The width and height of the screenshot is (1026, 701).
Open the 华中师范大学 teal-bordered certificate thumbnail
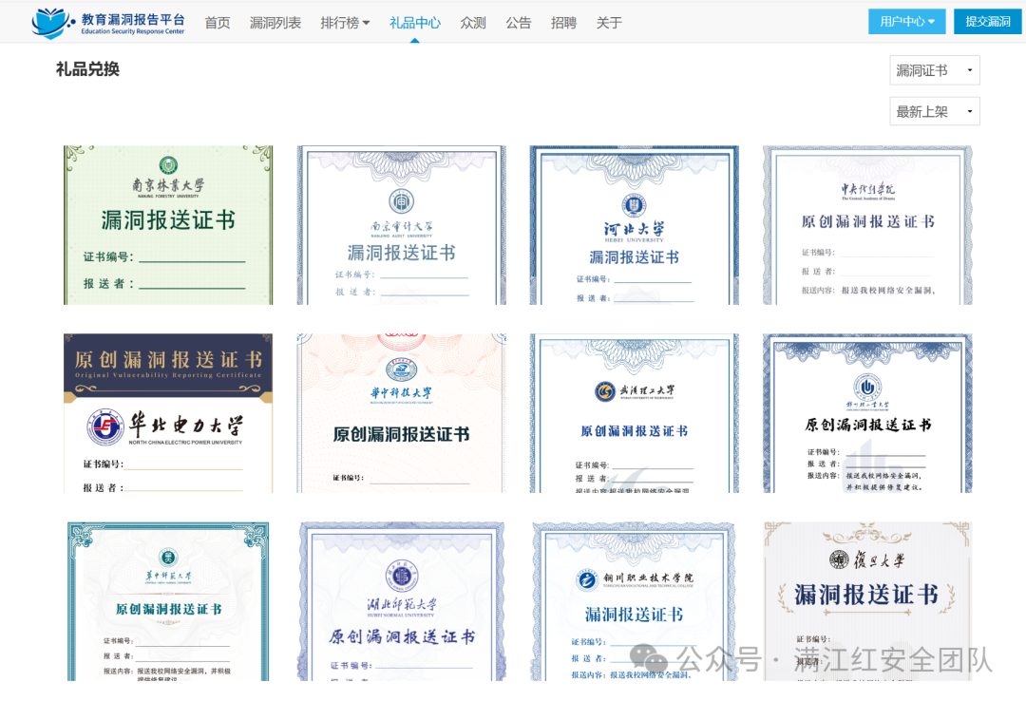[168, 601]
